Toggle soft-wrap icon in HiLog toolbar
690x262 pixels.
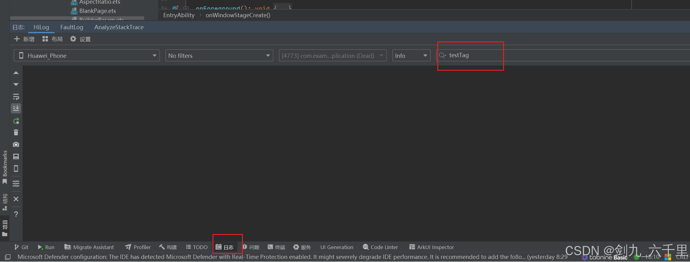[16, 97]
